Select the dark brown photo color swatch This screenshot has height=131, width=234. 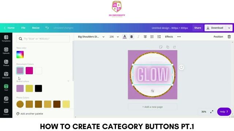pyautogui.click(x=57, y=104)
